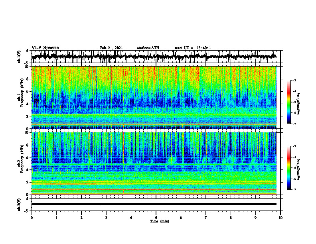Click the "8" kHz tick on ch.2 frequency axis
The width and height of the screenshot is (316, 244).
coord(28,145)
